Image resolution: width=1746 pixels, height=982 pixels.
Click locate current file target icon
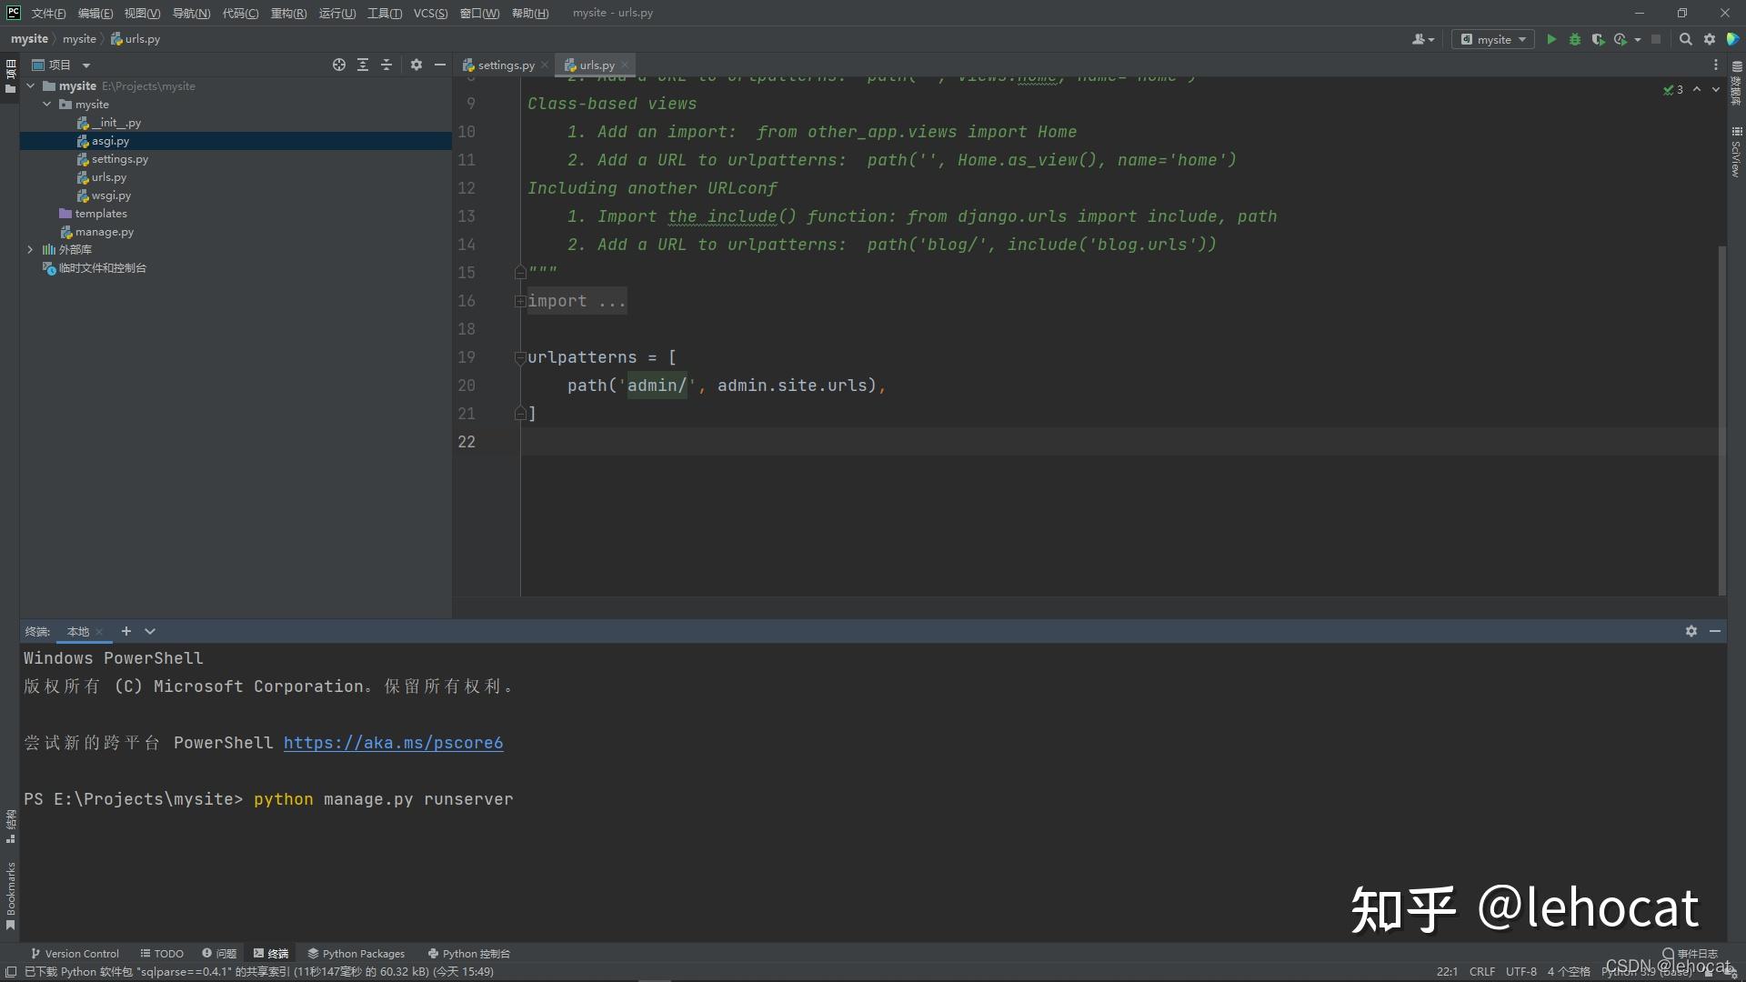click(339, 65)
